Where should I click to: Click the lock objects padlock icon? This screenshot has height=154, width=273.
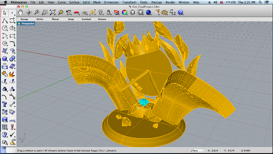tap(109, 12)
